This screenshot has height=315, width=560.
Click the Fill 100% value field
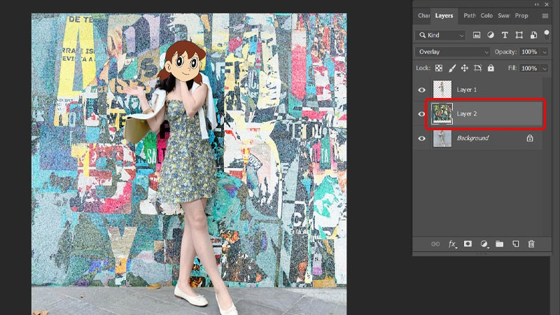[x=530, y=68]
